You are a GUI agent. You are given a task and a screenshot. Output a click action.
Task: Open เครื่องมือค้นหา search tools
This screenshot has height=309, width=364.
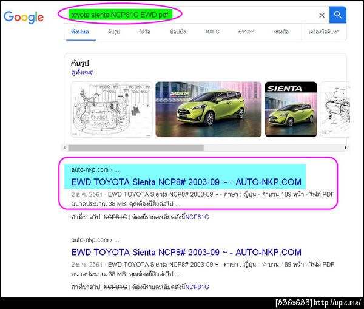coord(324,32)
